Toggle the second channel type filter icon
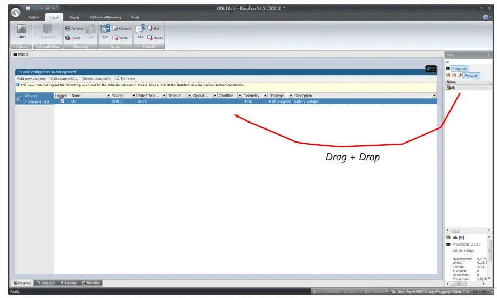The height and width of the screenshot is (298, 497). point(454,76)
